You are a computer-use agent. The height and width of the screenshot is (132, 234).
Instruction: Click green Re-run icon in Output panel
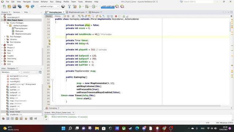(x=46, y=117)
